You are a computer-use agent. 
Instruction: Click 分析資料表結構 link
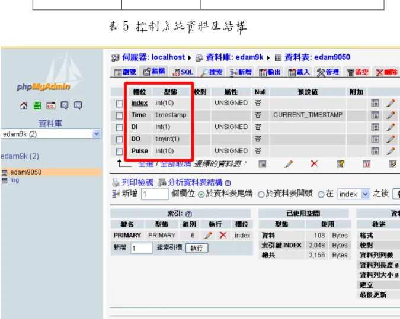point(195,182)
